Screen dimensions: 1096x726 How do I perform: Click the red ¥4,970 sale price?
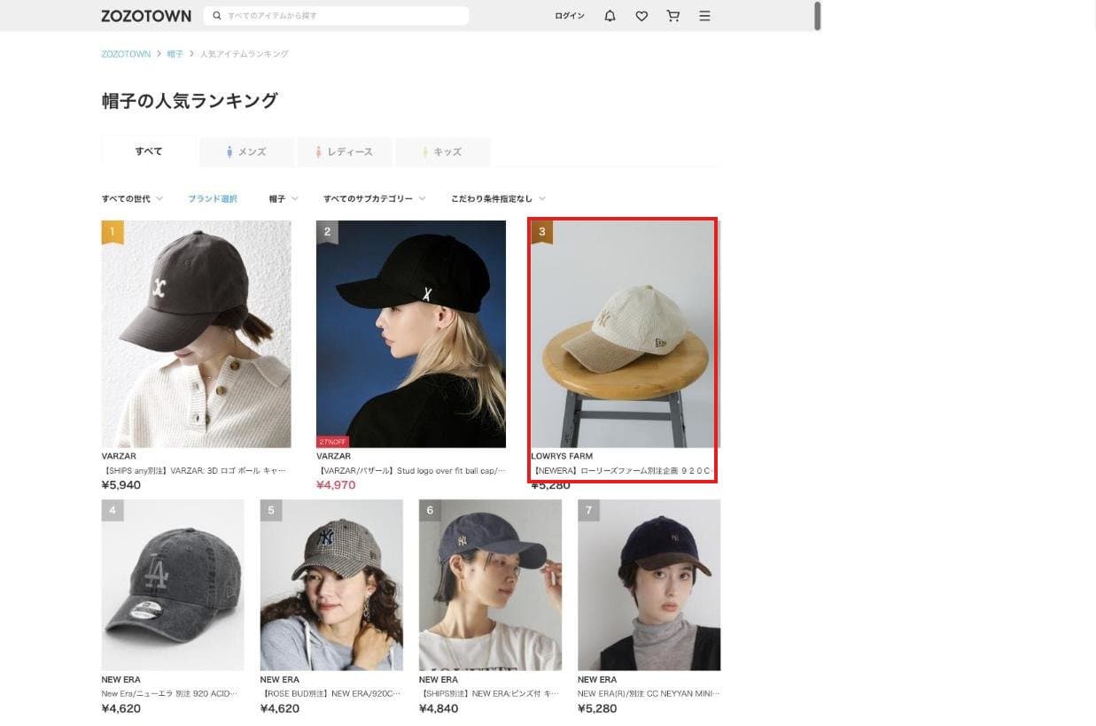click(x=336, y=485)
